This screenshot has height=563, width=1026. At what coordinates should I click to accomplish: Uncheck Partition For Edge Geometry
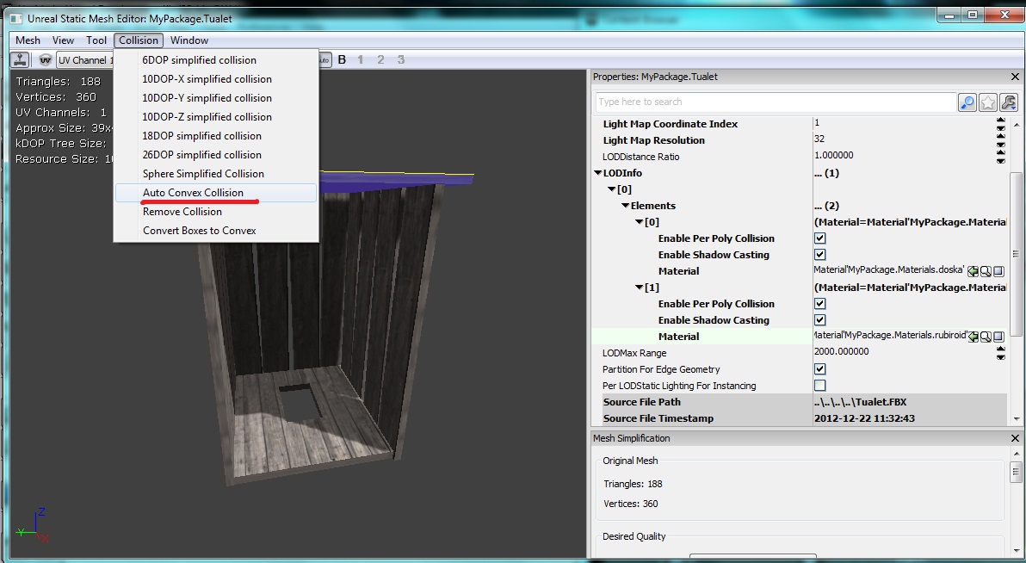819,369
